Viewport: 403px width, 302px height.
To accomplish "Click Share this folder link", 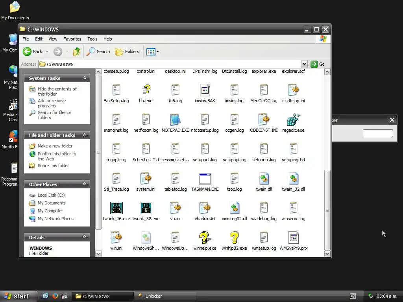I will pos(53,166).
